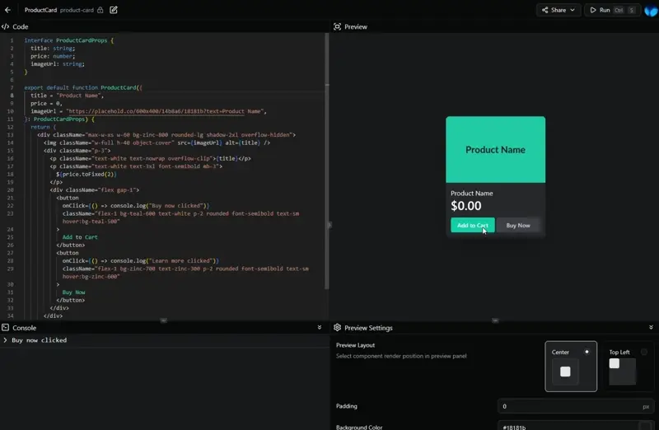Click the lock icon beside product-card
This screenshot has width=659, height=430.
point(100,10)
